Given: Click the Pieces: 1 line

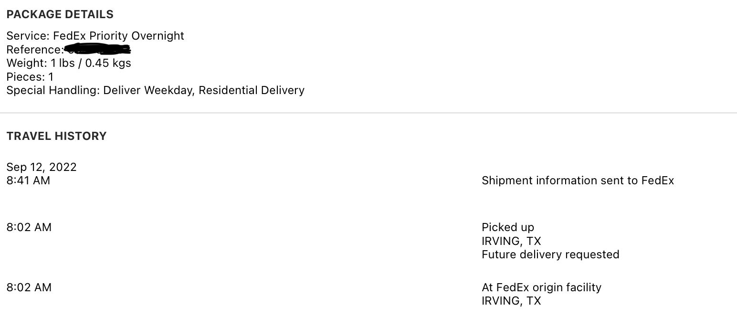Looking at the screenshot, I should click(30, 77).
